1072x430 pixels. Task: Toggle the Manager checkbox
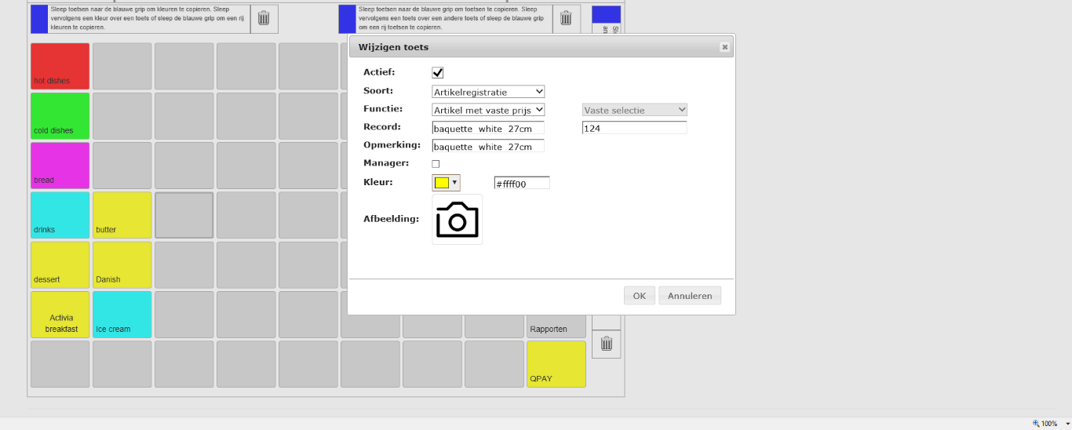[436, 163]
